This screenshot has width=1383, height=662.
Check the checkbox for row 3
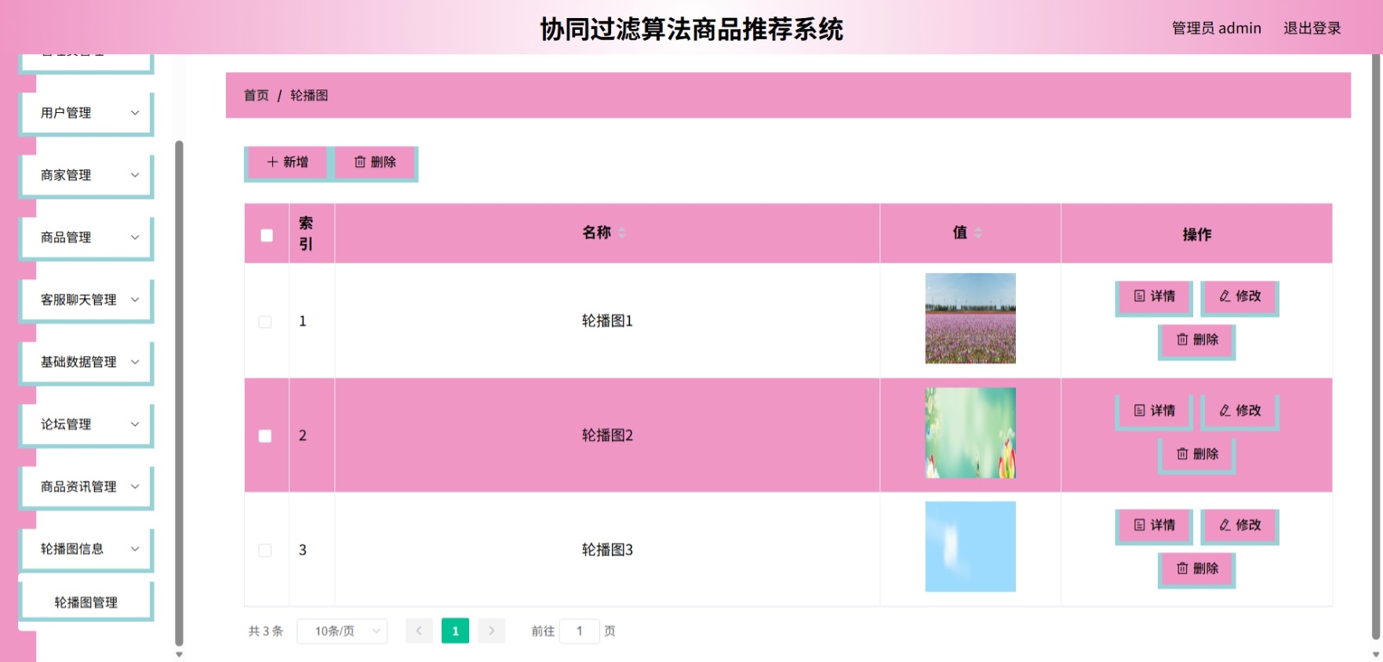[x=265, y=551]
